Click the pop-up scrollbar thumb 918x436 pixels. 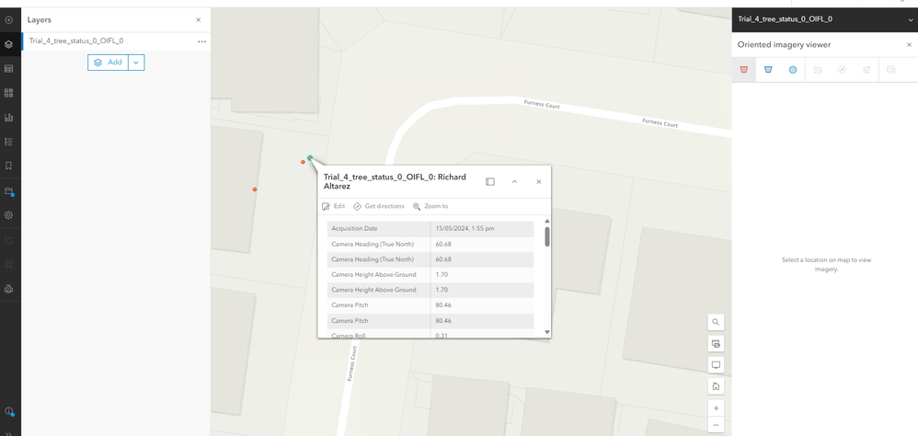point(547,236)
